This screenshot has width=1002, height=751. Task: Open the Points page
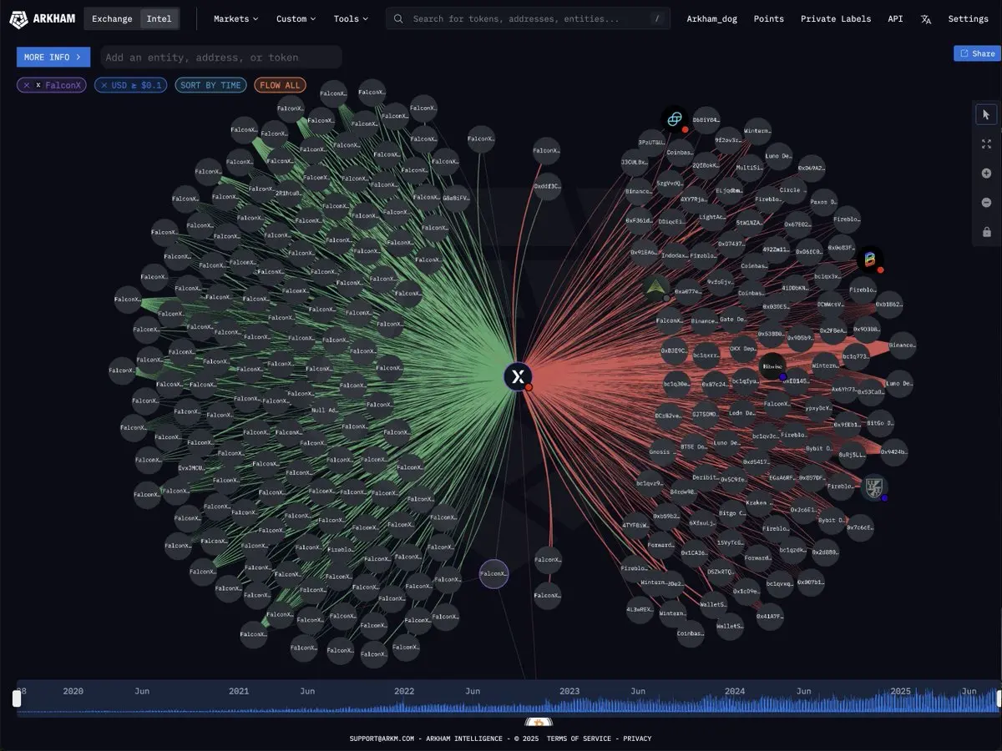click(768, 18)
